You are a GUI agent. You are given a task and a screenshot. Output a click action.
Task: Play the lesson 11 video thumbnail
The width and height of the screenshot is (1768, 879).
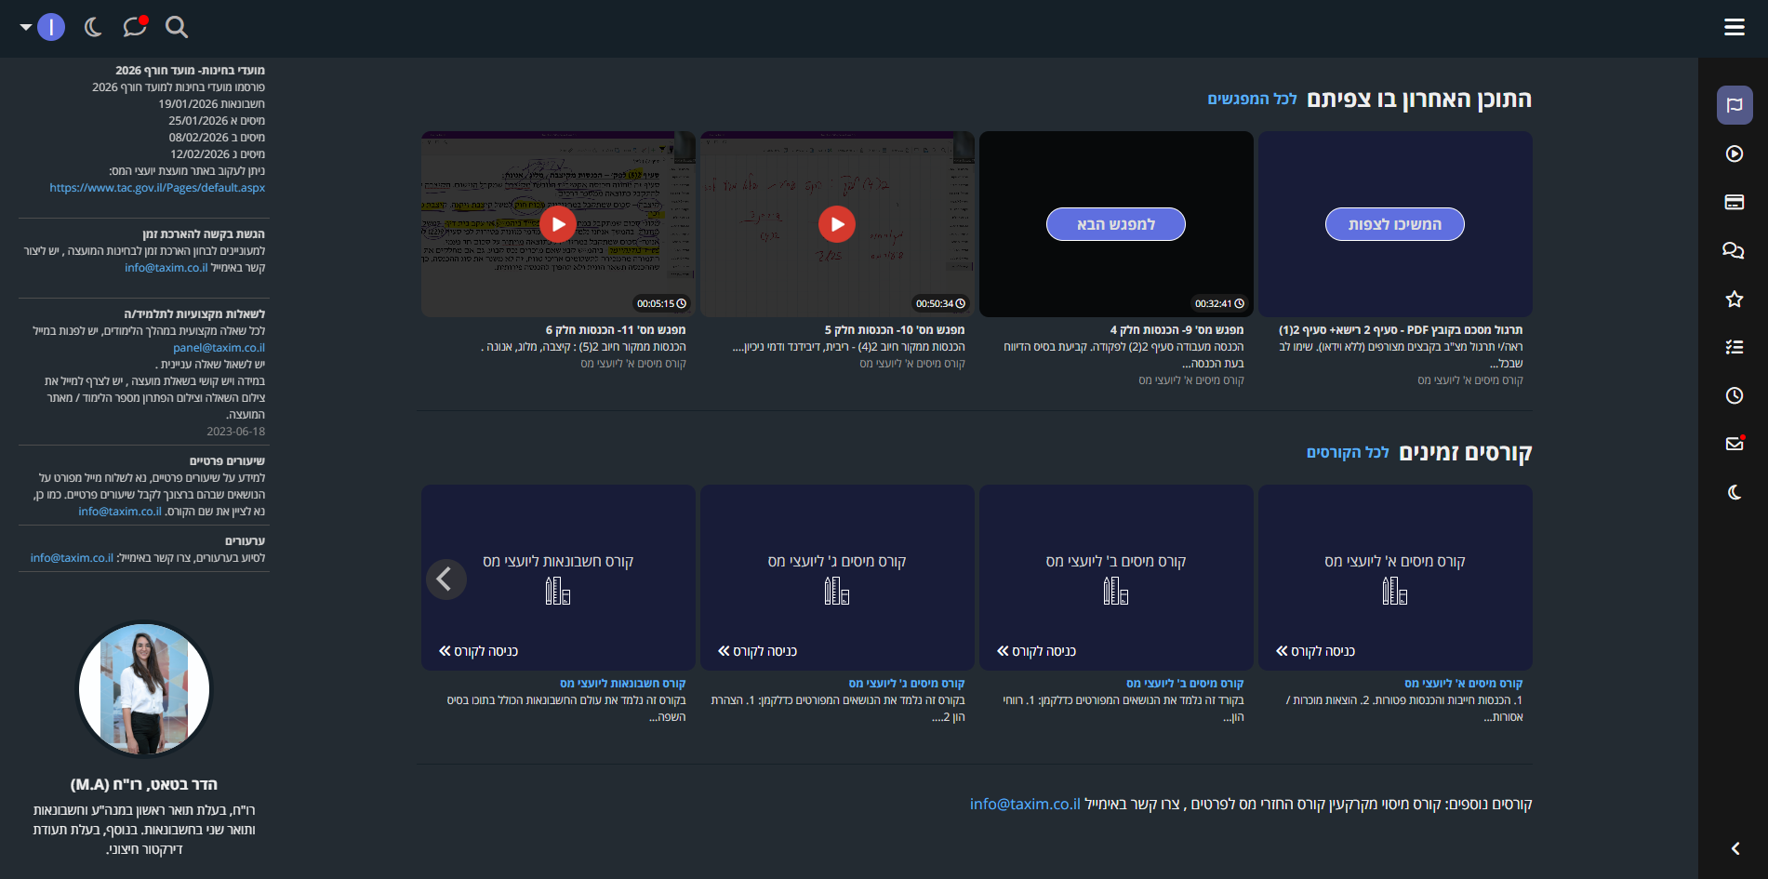click(x=558, y=224)
